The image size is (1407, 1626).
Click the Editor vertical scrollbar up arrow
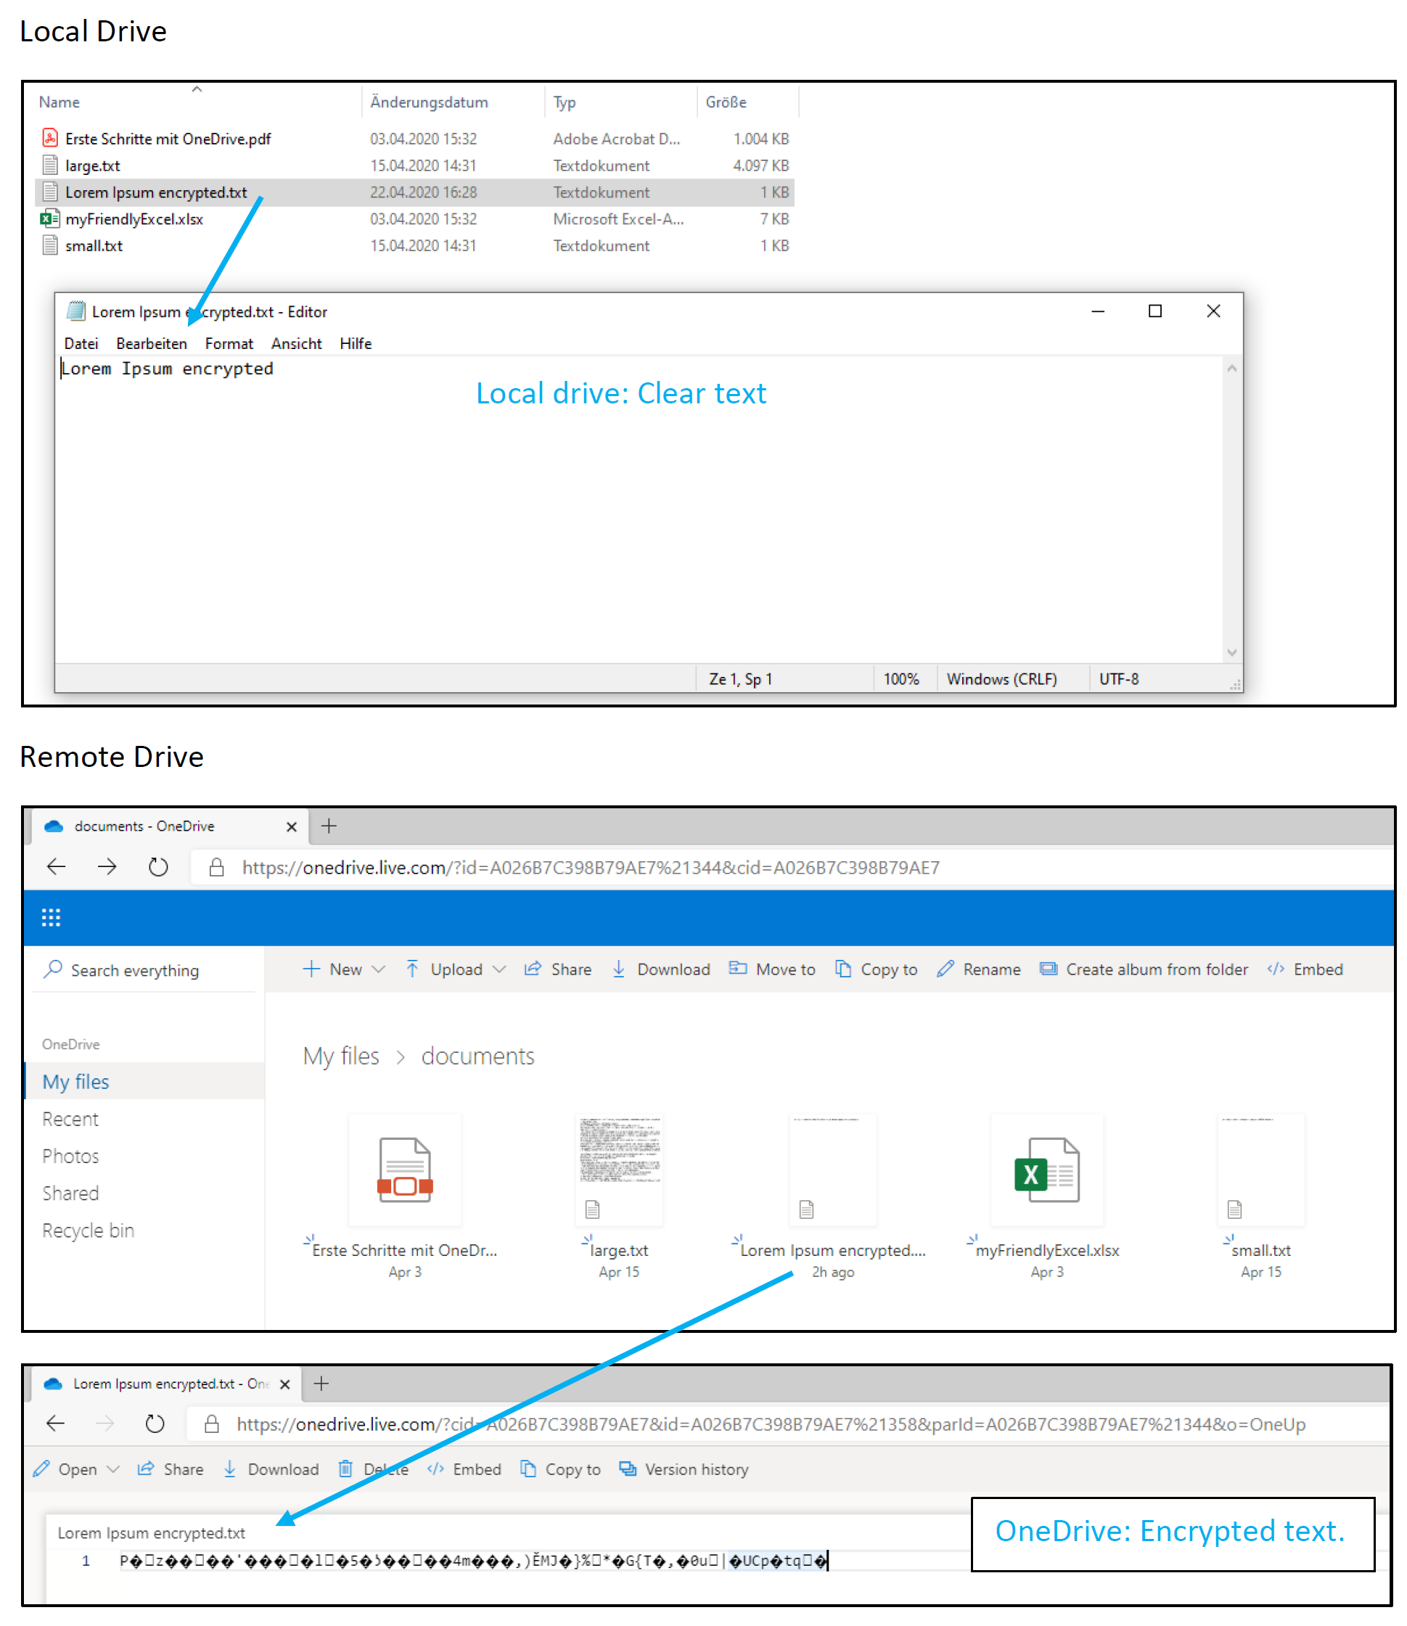point(1232,368)
